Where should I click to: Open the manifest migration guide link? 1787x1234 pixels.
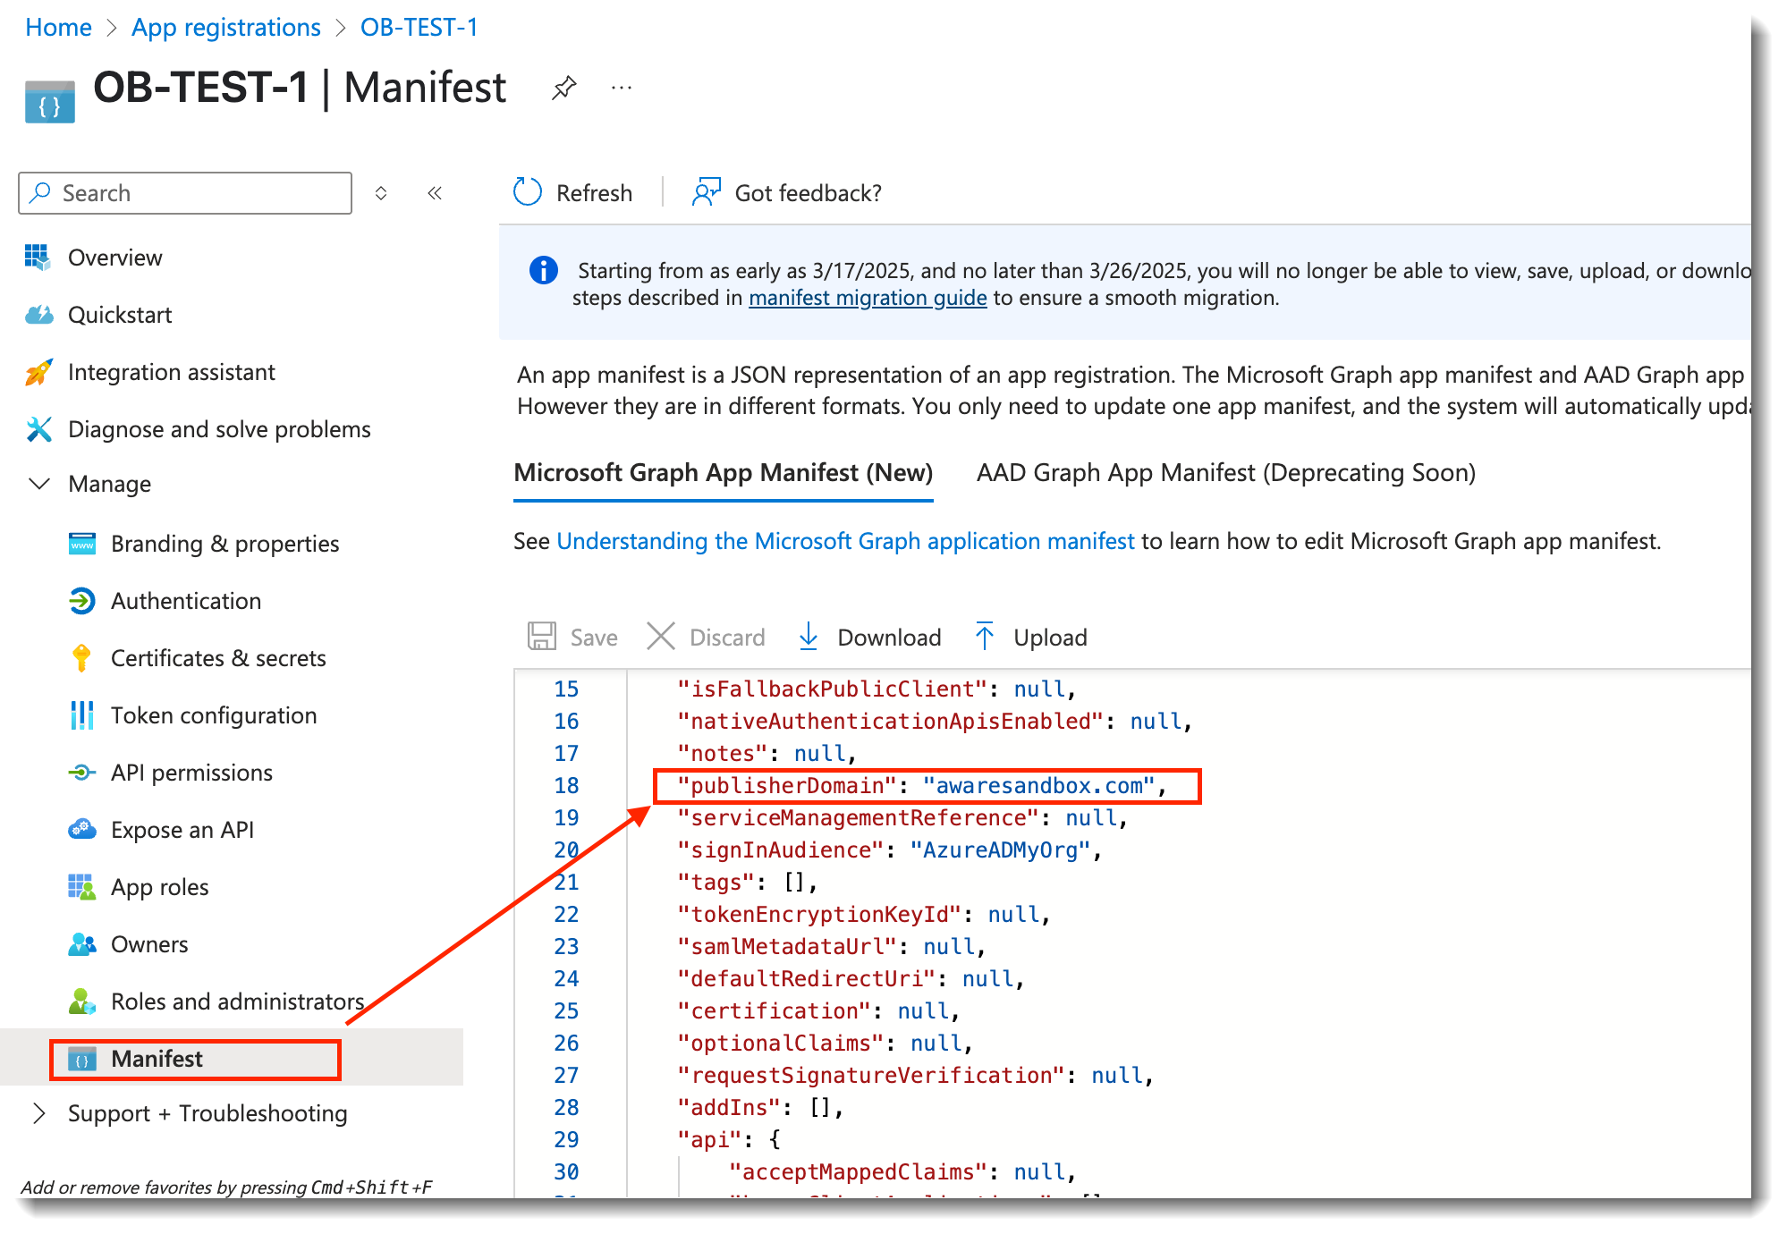click(x=868, y=298)
